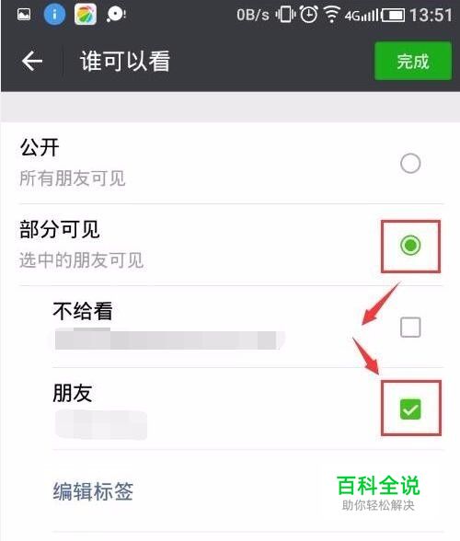Tap the Wi-Fi status icon
The width and height of the screenshot is (460, 541).
pos(331,15)
